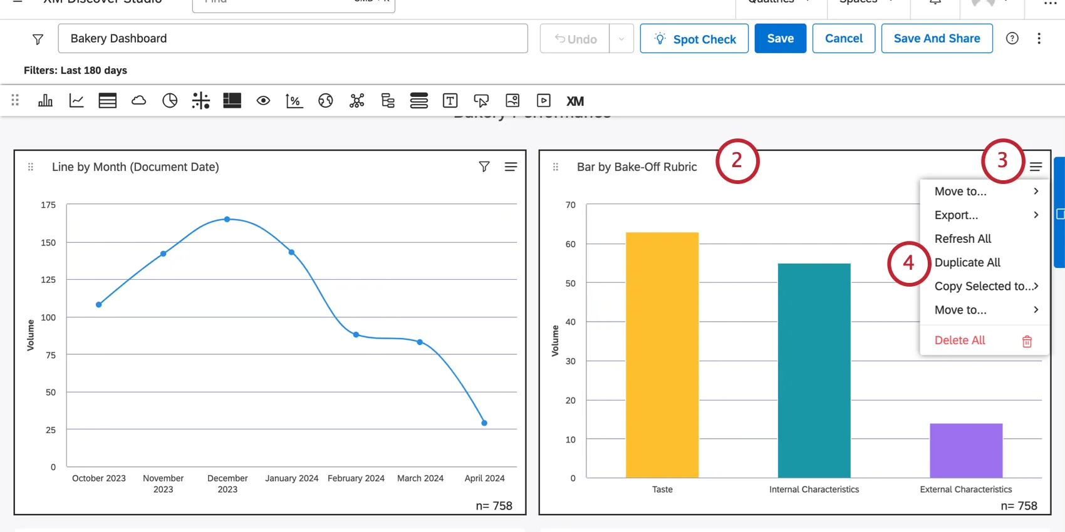The image size is (1065, 532).
Task: Click the Save button
Action: click(780, 39)
